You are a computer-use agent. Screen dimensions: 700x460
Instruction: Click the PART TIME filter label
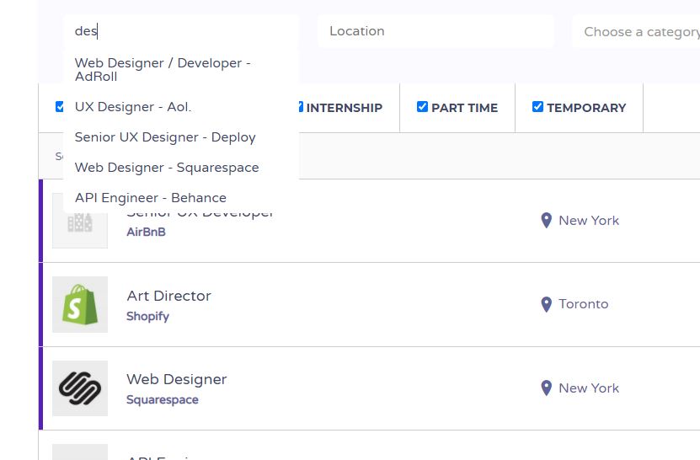pos(464,108)
